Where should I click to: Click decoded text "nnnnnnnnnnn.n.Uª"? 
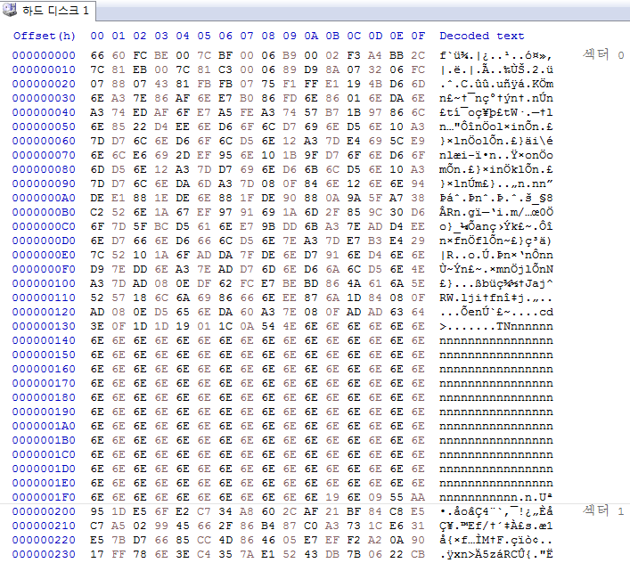click(496, 497)
